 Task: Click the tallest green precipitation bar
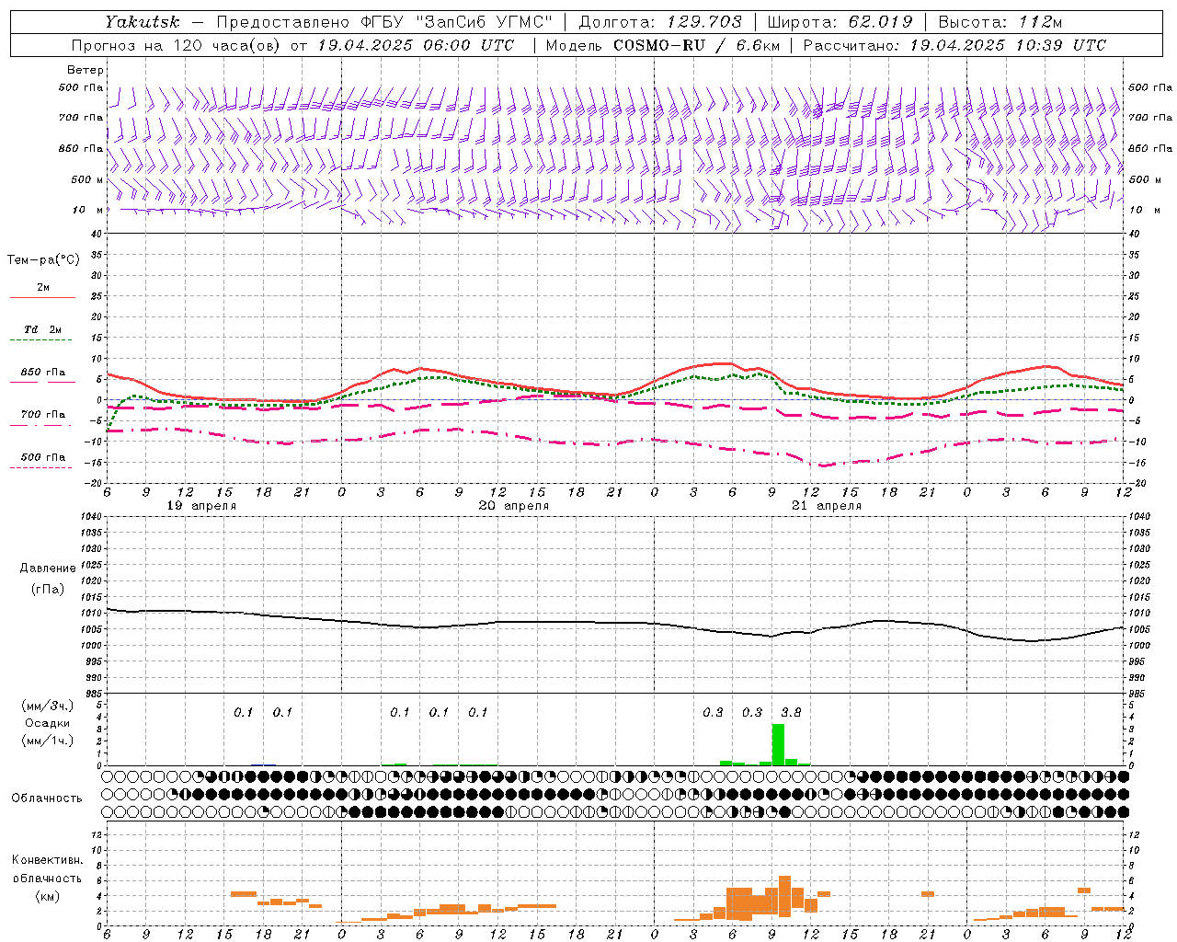778,744
